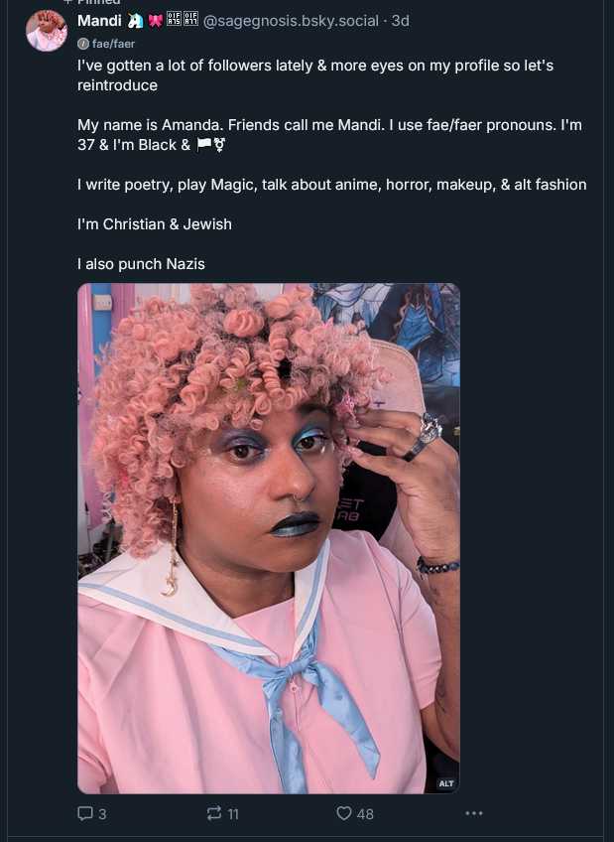Click the transgender symbol emoji in post
614x842 pixels.
pyautogui.click(x=219, y=144)
